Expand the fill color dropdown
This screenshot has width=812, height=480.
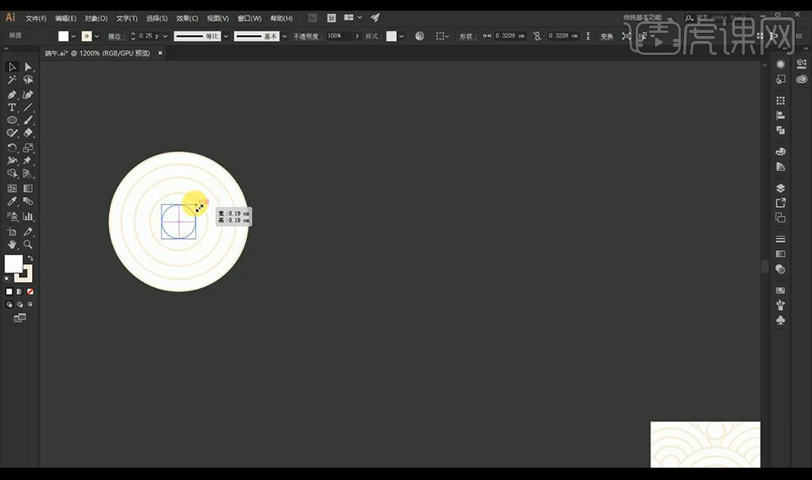(74, 36)
